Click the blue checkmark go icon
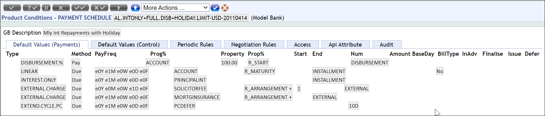 pos(215,8)
